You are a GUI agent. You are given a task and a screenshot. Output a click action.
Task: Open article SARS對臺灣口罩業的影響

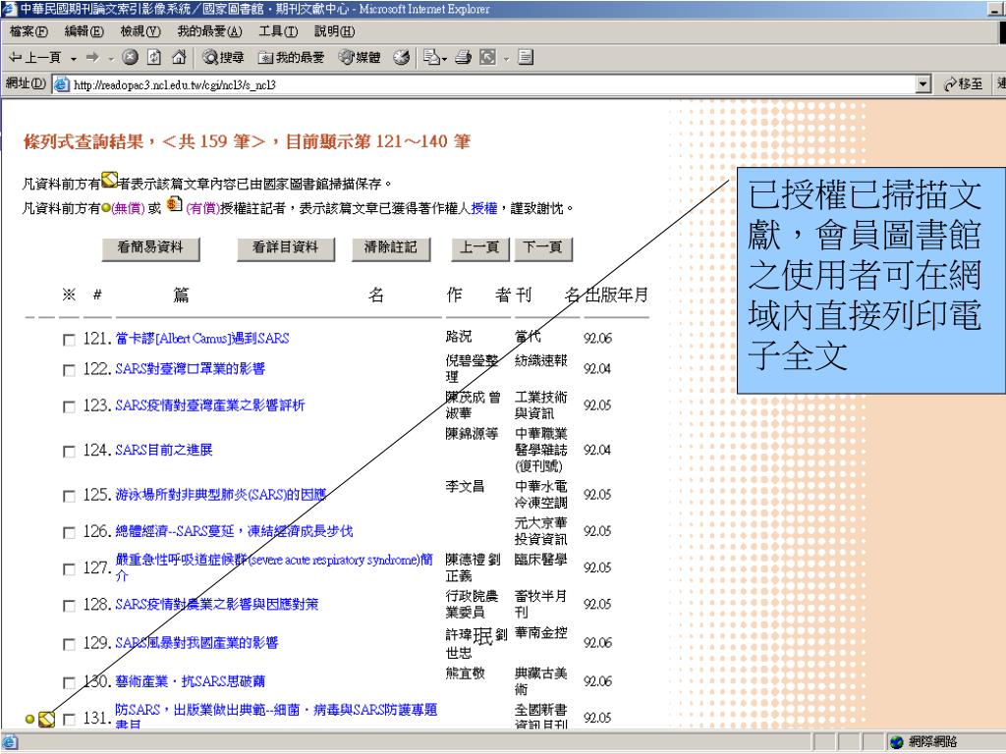tap(190, 369)
